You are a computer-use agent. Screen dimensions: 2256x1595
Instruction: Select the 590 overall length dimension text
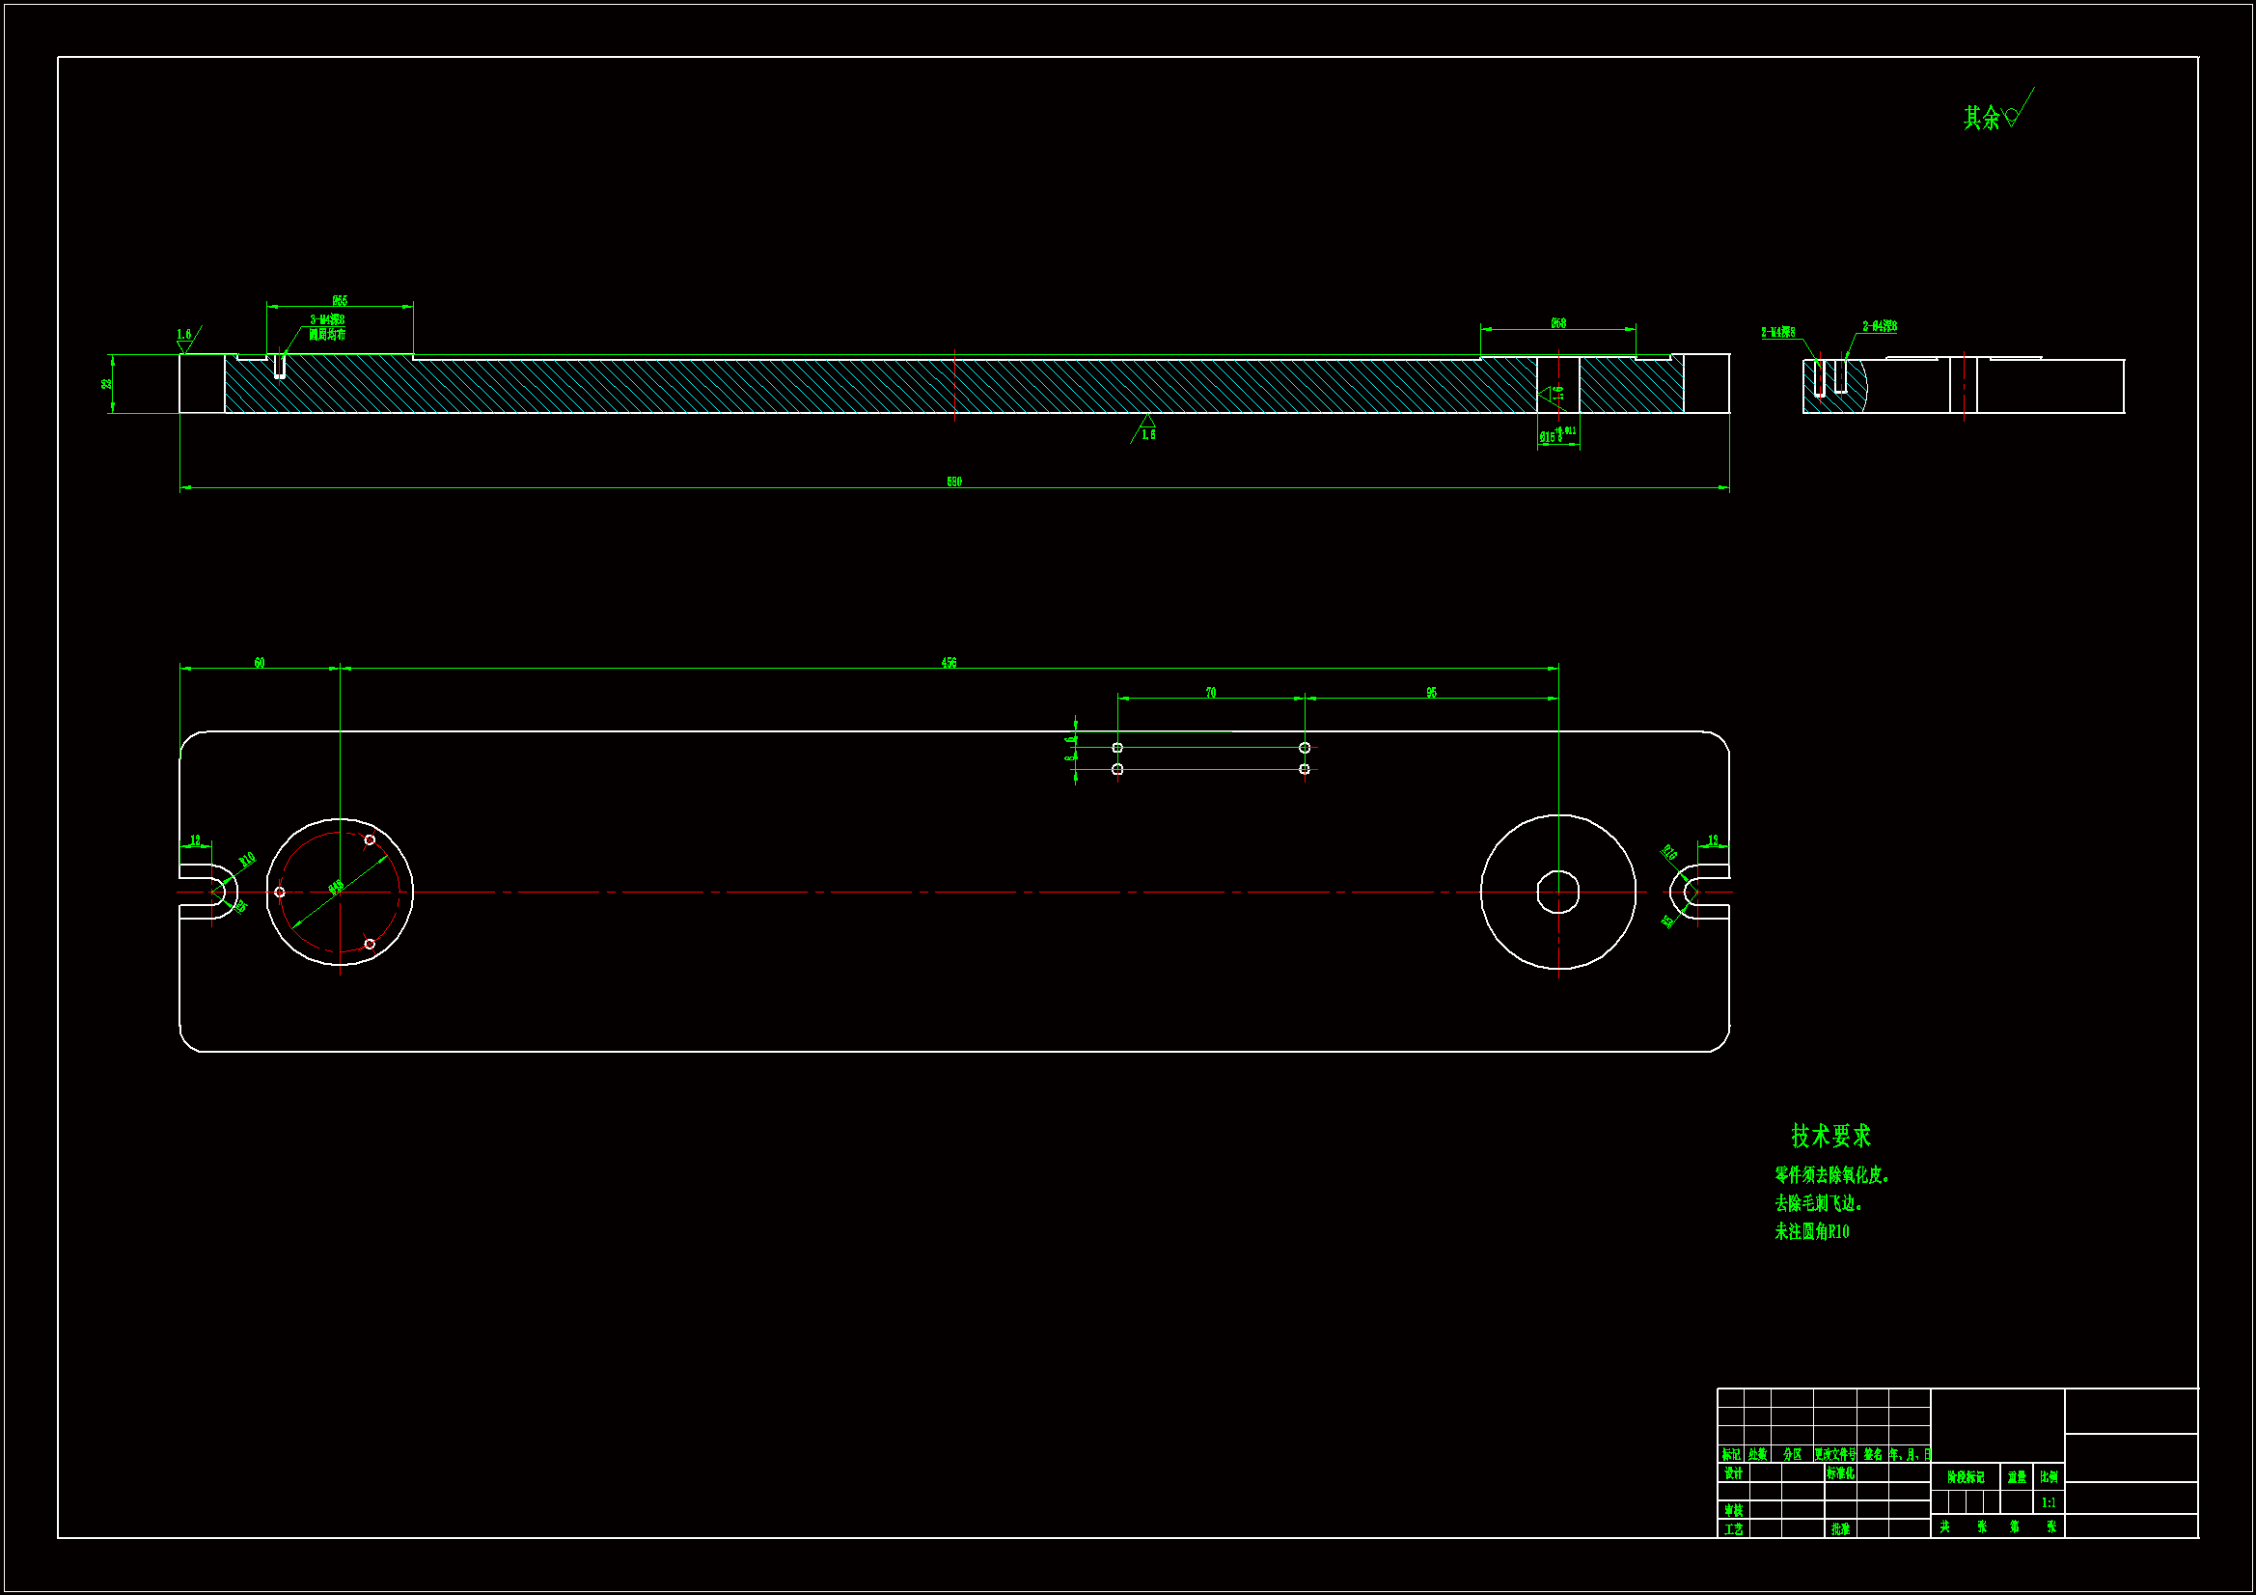(954, 481)
